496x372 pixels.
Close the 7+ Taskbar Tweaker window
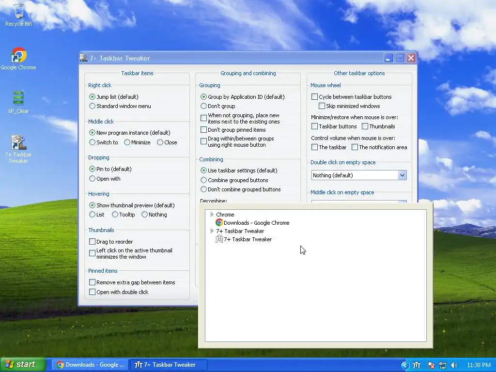pos(411,58)
